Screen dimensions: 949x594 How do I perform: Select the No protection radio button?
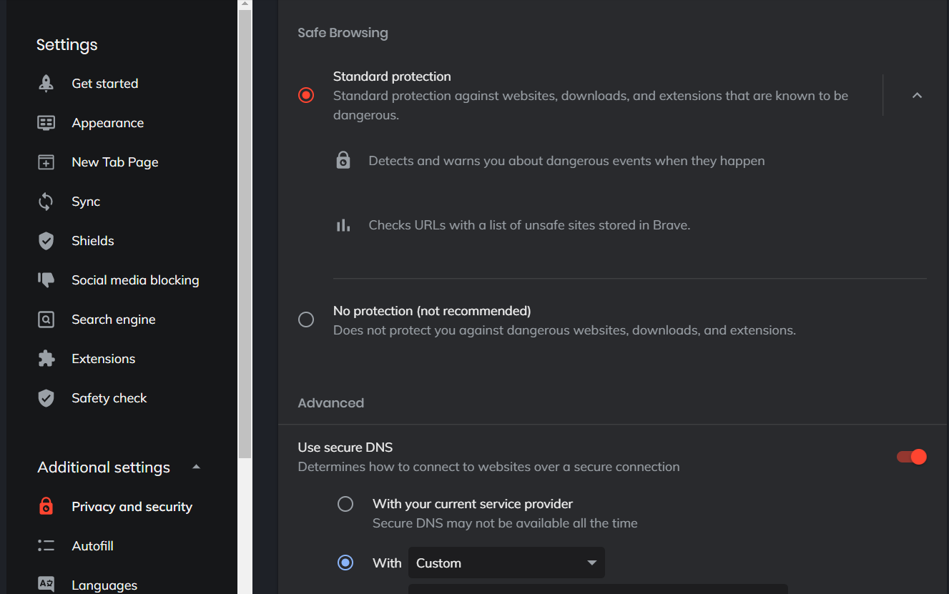[x=306, y=320]
